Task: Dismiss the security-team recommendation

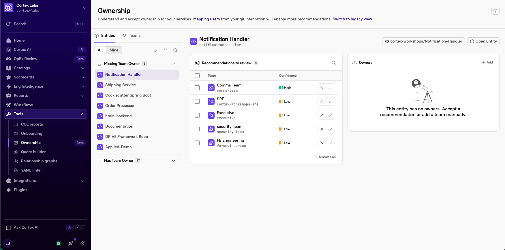Action: (322, 129)
